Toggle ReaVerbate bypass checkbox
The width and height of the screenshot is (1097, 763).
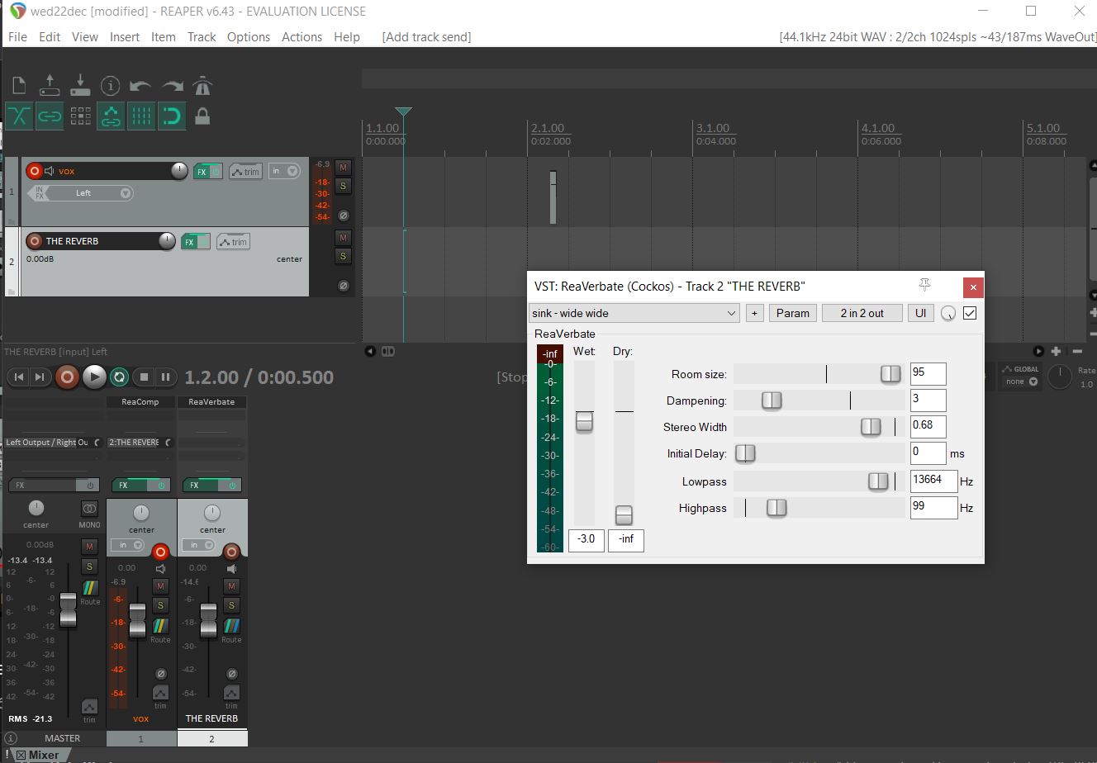(x=970, y=313)
